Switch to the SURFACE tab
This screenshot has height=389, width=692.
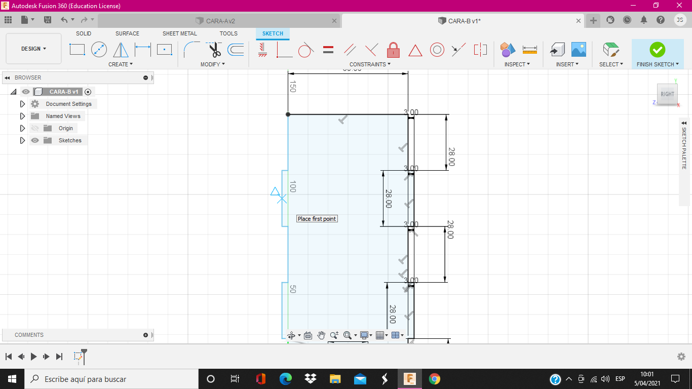point(127,33)
